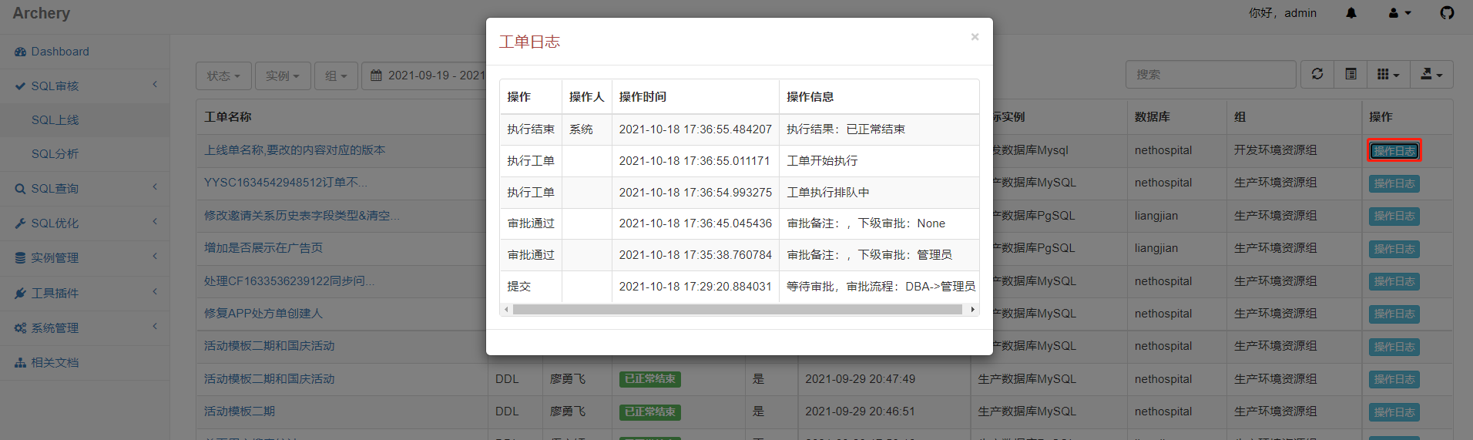The width and height of the screenshot is (1473, 440).
Task: Toggle the table view icon
Action: point(1351,74)
